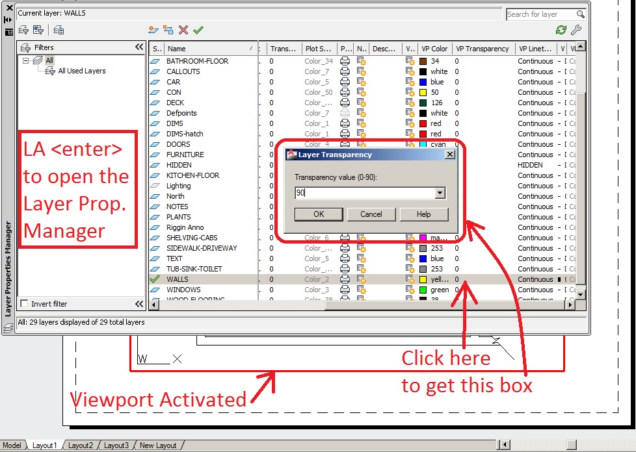Open the Layer States Manager
This screenshot has height=452, width=636.
pyautogui.click(x=58, y=29)
